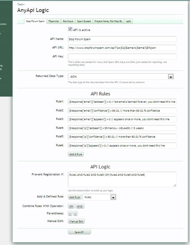Image resolution: width=190 pixels, height=245 pixels.
Task: Click the Parentheses label
Action: pos(55,213)
